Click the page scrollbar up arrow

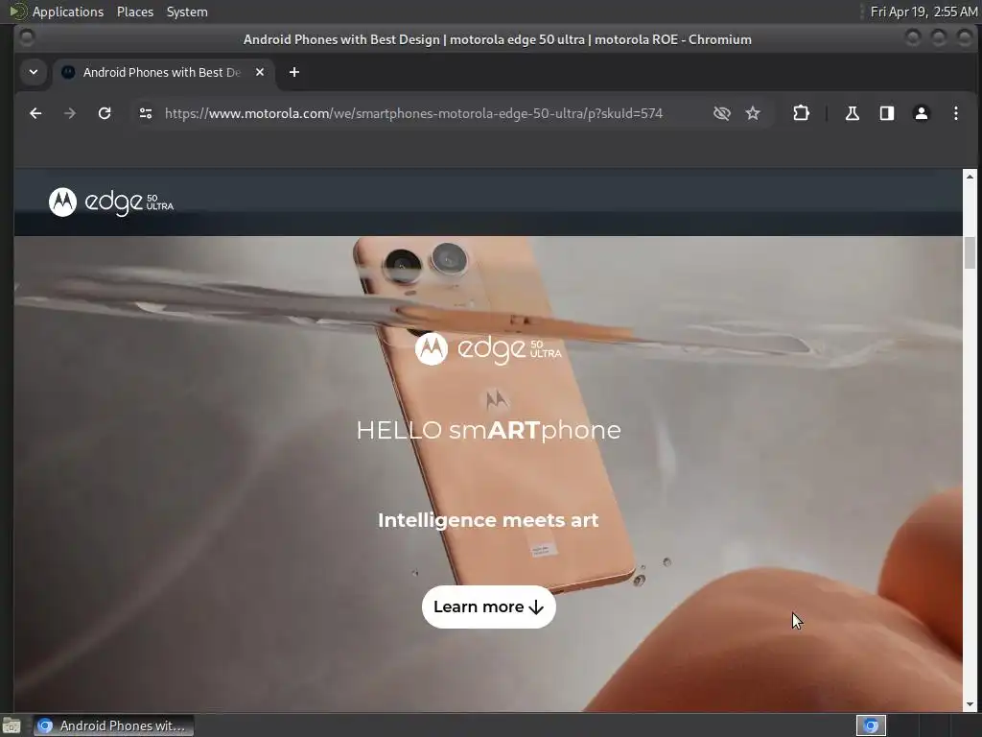coord(970,177)
